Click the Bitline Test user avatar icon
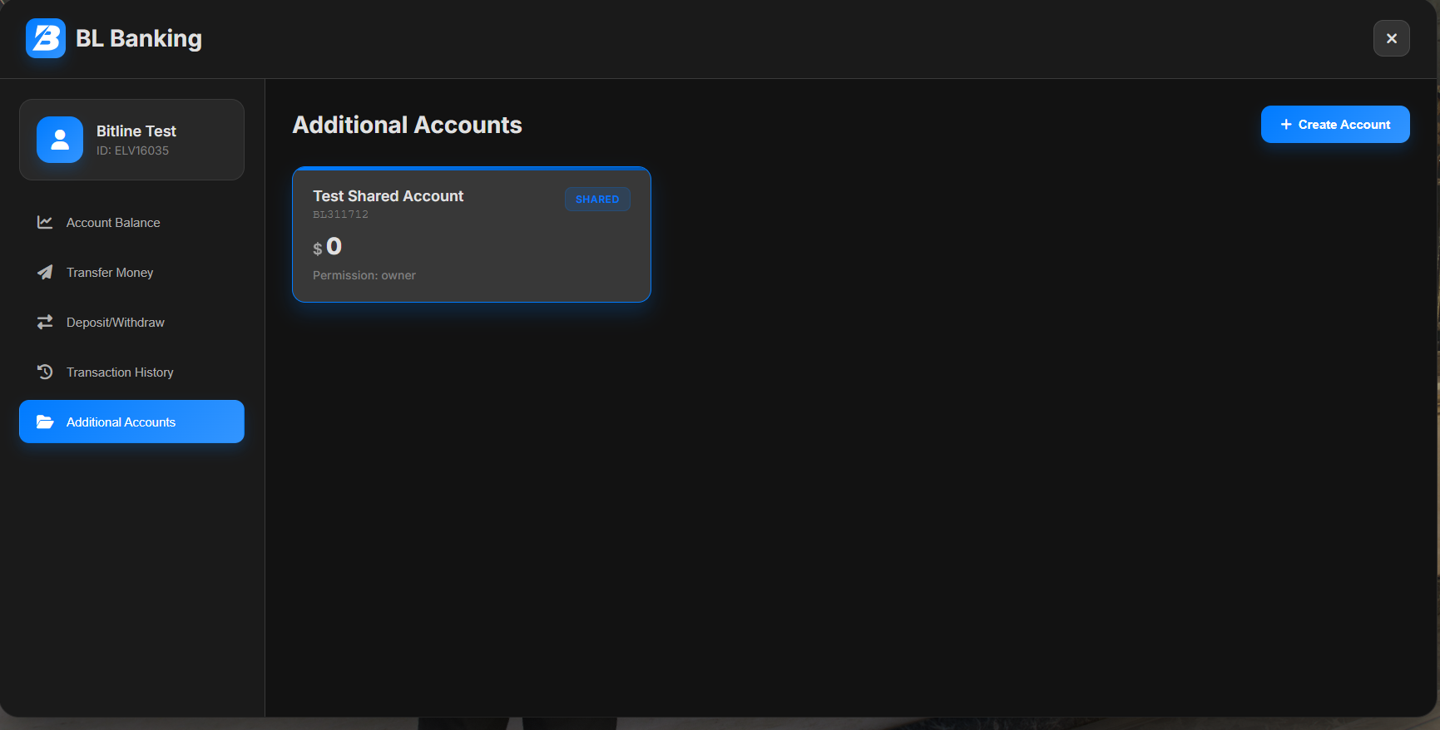The height and width of the screenshot is (730, 1440). [x=60, y=140]
